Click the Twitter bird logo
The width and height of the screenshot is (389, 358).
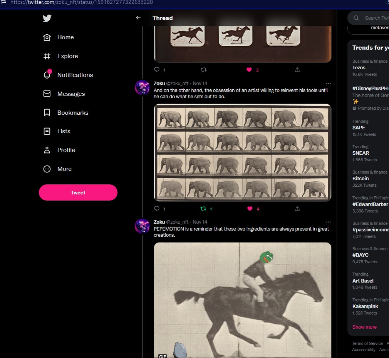47,18
